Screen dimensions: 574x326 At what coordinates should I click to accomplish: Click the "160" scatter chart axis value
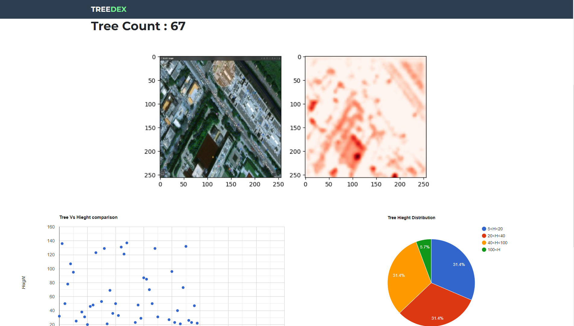[x=51, y=227]
